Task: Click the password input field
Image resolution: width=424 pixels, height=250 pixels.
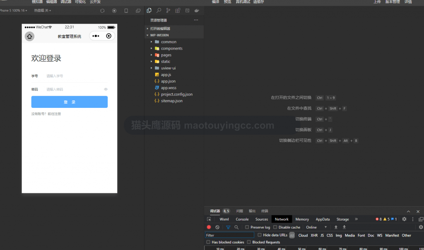Action: (x=75, y=89)
